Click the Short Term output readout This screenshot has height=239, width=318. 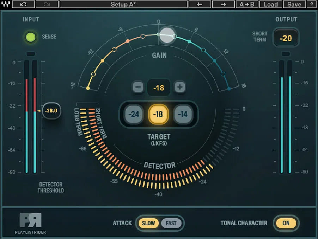(286, 38)
